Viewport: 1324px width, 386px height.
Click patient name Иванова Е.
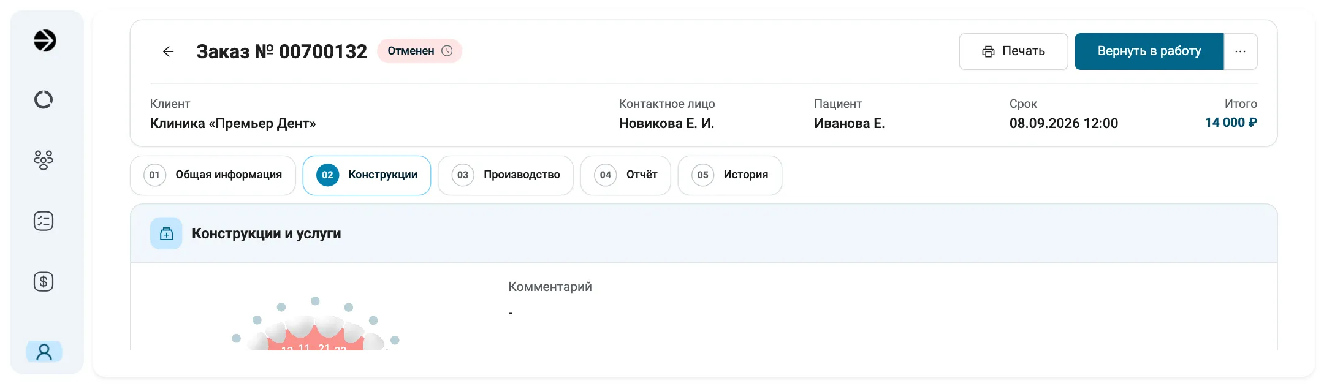[850, 123]
